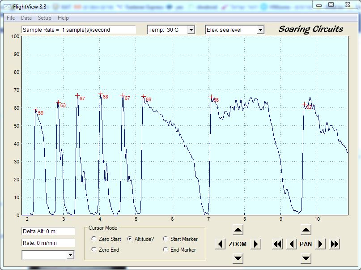Click the peak marker labeled 68

[x=101, y=94]
